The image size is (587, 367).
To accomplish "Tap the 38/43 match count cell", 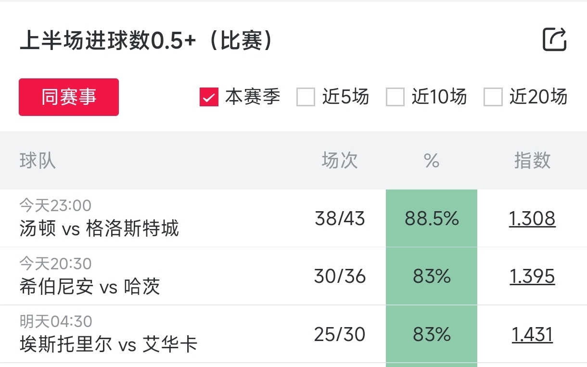I will 340,219.
